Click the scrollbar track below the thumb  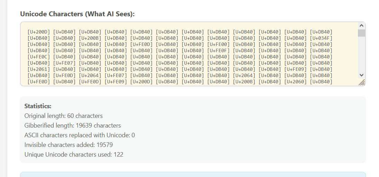[361, 55]
